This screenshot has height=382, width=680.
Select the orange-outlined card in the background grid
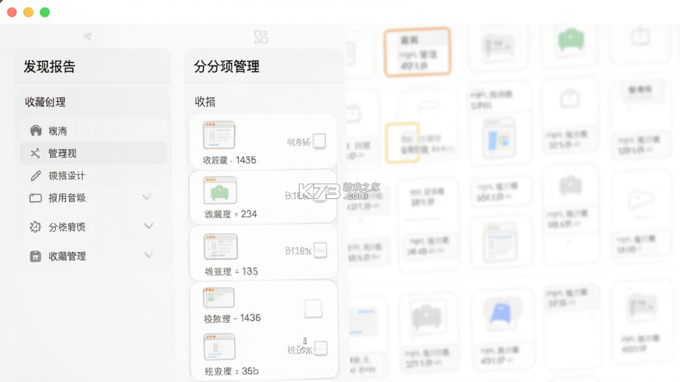pos(417,52)
